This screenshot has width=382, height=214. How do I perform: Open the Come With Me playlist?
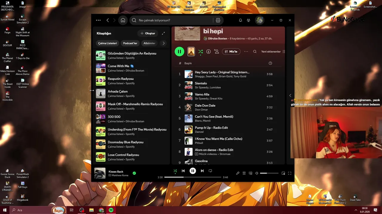[131, 68]
